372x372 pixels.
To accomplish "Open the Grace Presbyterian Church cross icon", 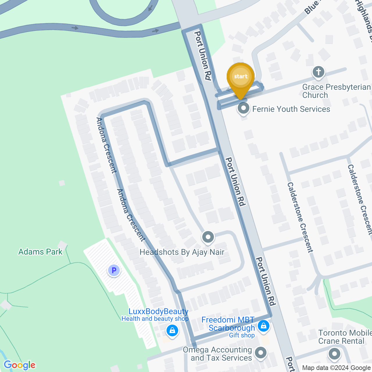I will [x=319, y=72].
